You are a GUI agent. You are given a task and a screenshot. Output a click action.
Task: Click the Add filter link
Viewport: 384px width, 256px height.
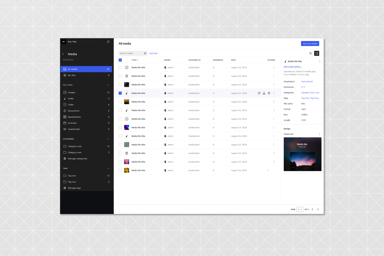point(154,53)
